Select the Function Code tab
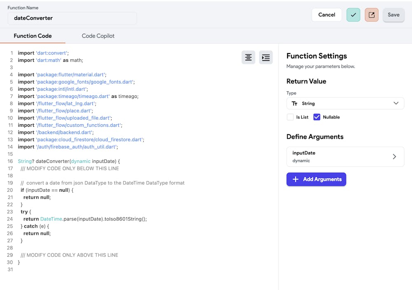This screenshot has width=412, height=290. [33, 36]
